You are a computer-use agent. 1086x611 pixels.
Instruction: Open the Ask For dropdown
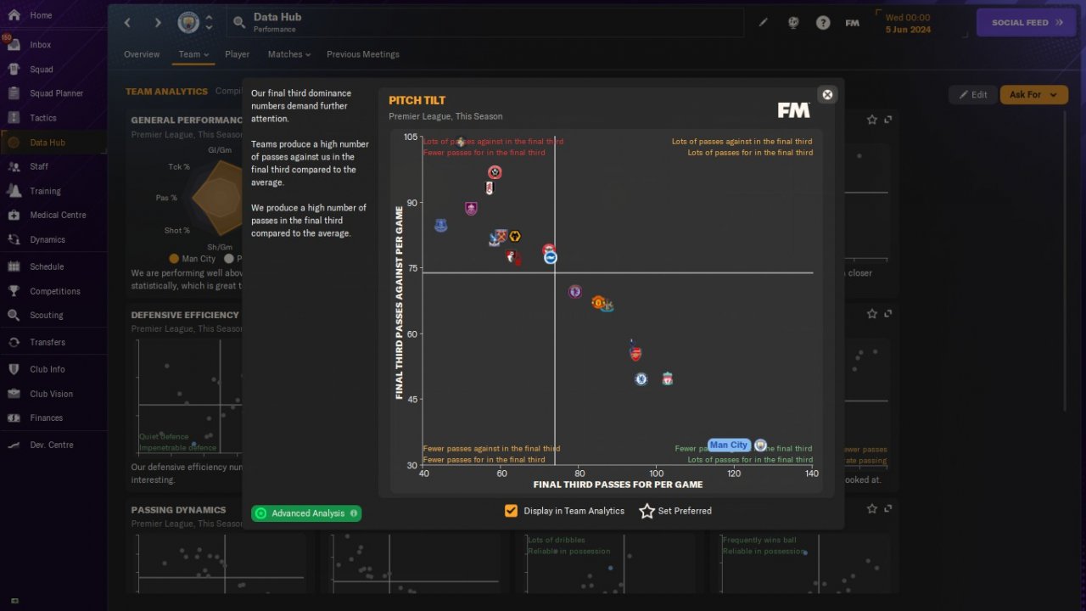[x=1033, y=94]
